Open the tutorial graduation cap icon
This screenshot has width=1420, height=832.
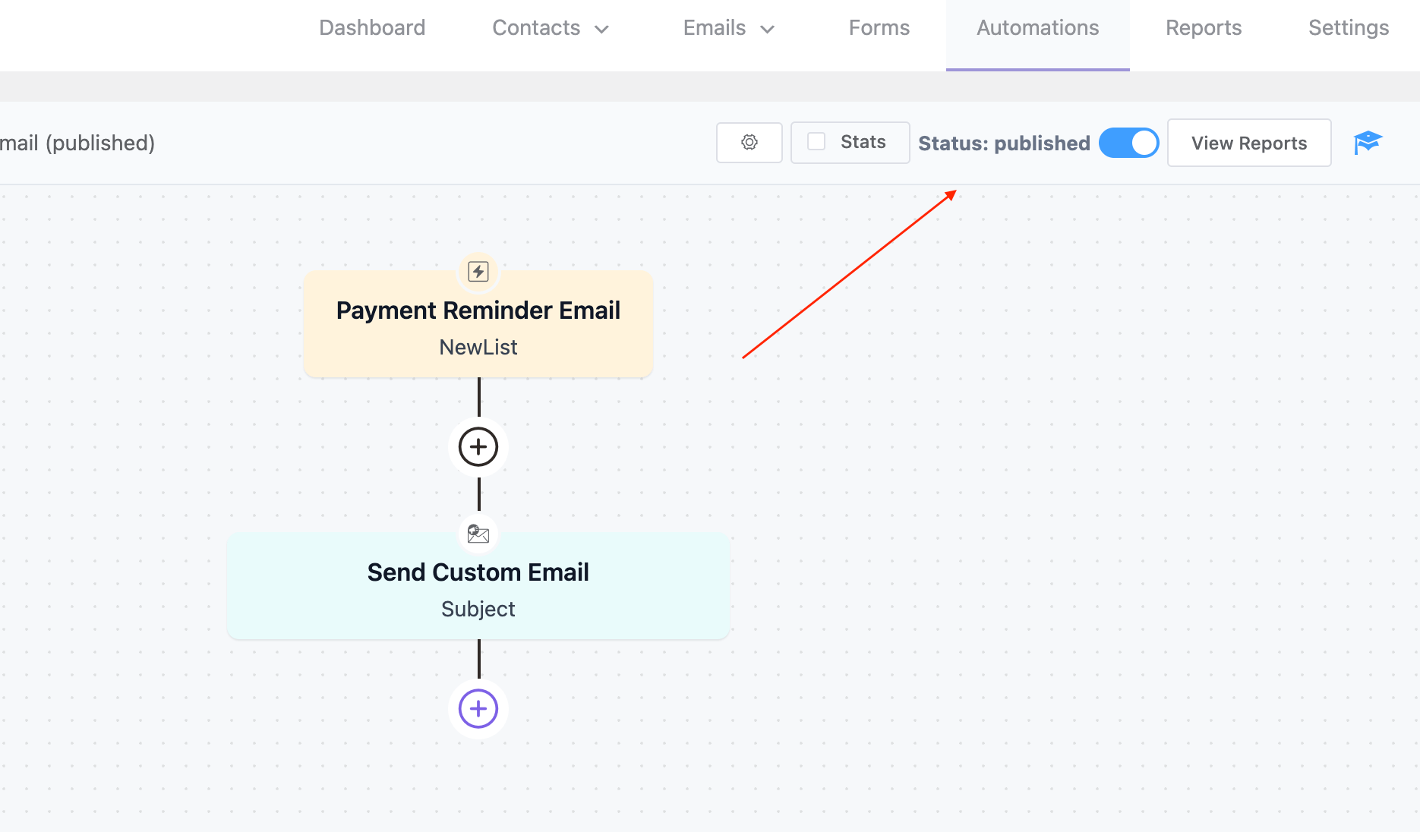point(1368,142)
